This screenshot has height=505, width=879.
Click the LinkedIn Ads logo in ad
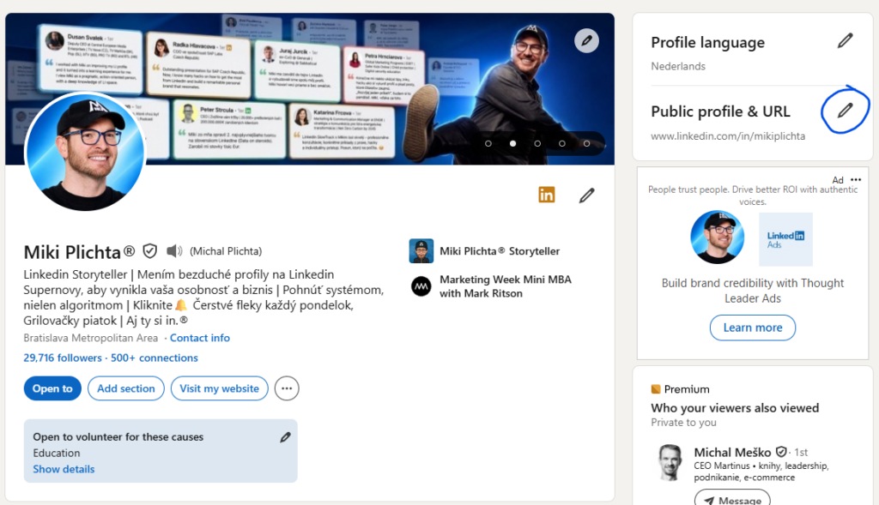pos(785,239)
